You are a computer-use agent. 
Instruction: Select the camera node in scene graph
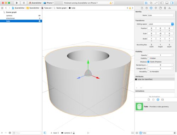click(x=21, y=16)
